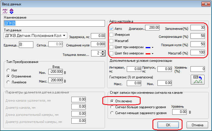Open the Тип данных dropdown list
The width and height of the screenshot is (212, 131).
tap(64, 36)
